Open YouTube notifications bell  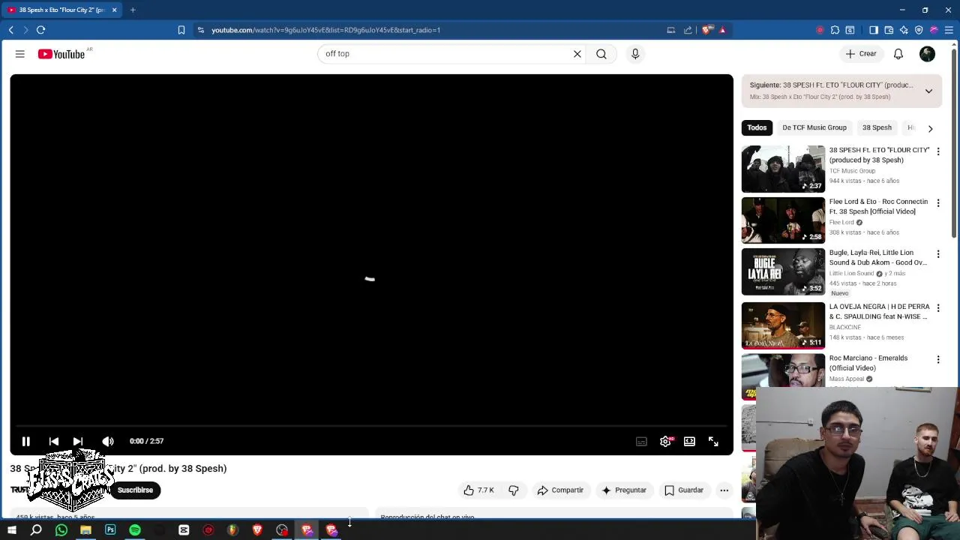(x=898, y=54)
